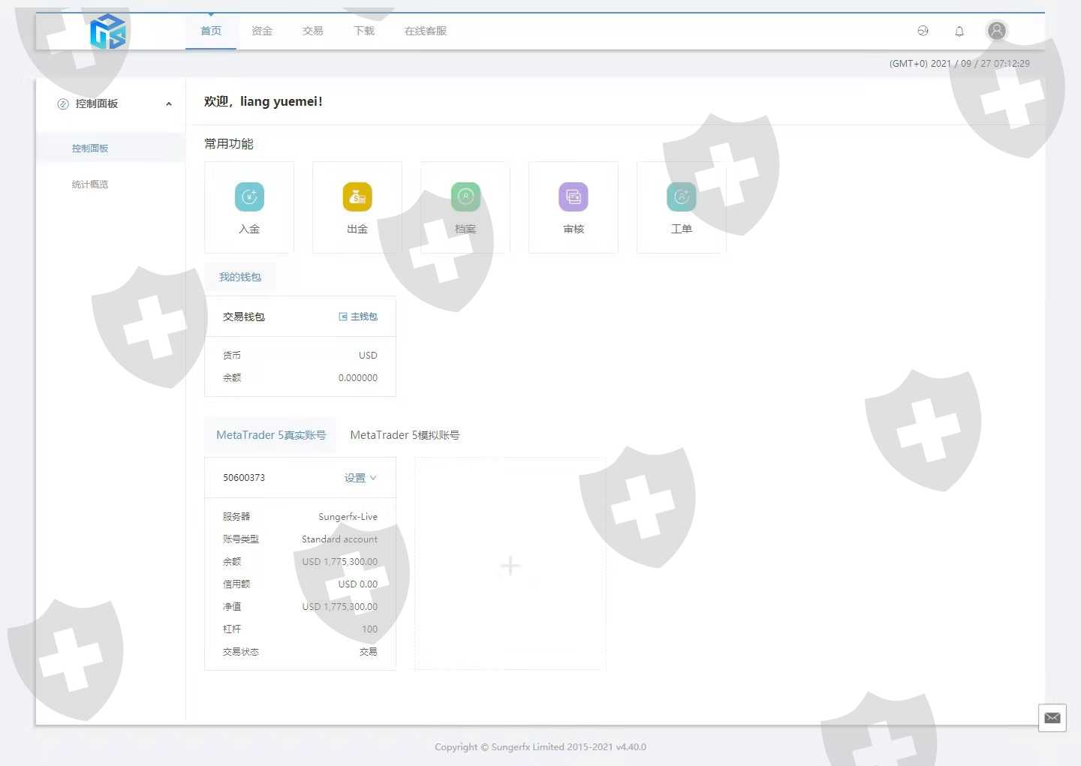Open the customer support headset icon
Screen dimensions: 1081x766
tap(923, 31)
